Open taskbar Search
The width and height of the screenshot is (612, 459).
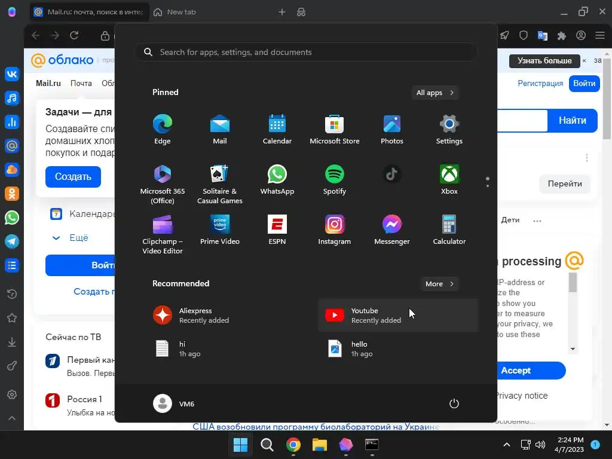[267, 445]
